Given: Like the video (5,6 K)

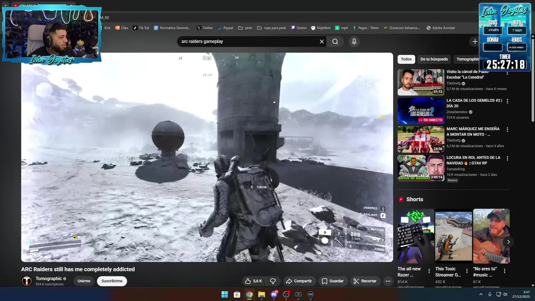Looking at the screenshot, I should point(254,281).
